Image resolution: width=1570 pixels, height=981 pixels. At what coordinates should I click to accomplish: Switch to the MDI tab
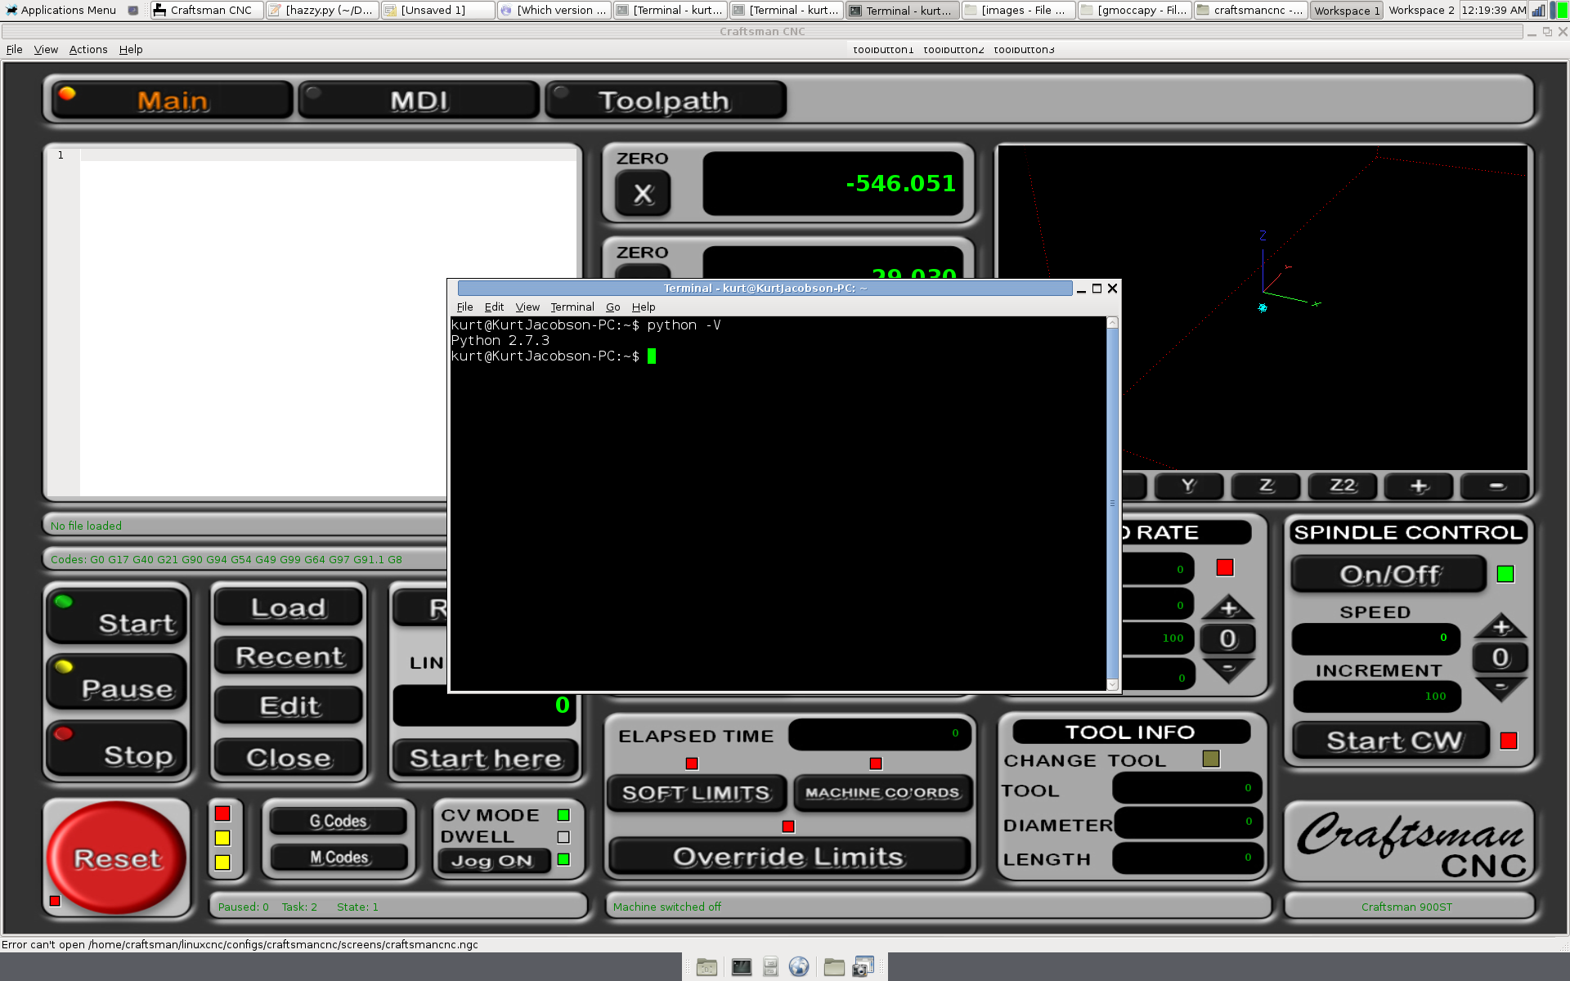click(x=419, y=101)
